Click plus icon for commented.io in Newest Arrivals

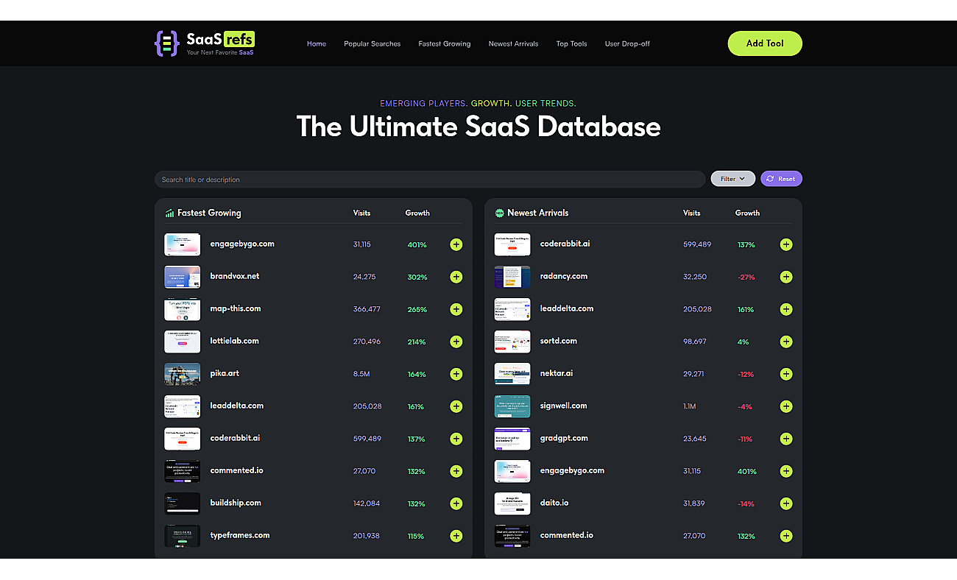(786, 536)
